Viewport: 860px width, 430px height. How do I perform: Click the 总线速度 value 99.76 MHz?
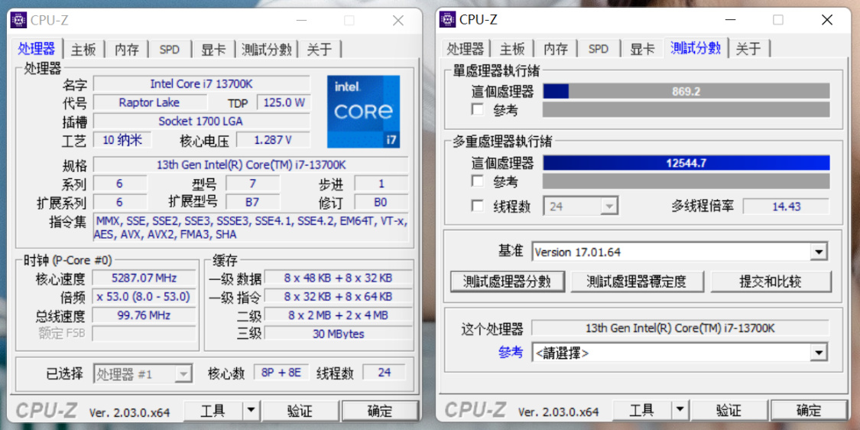(x=144, y=314)
